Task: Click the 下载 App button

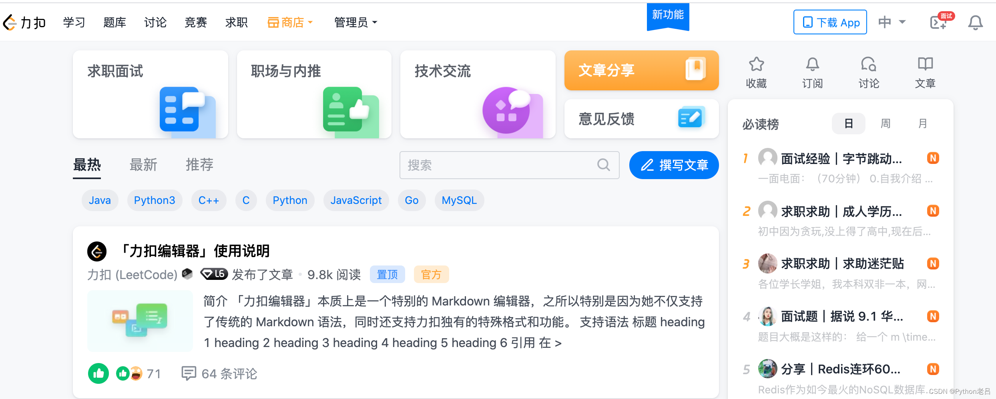Action: tap(830, 22)
